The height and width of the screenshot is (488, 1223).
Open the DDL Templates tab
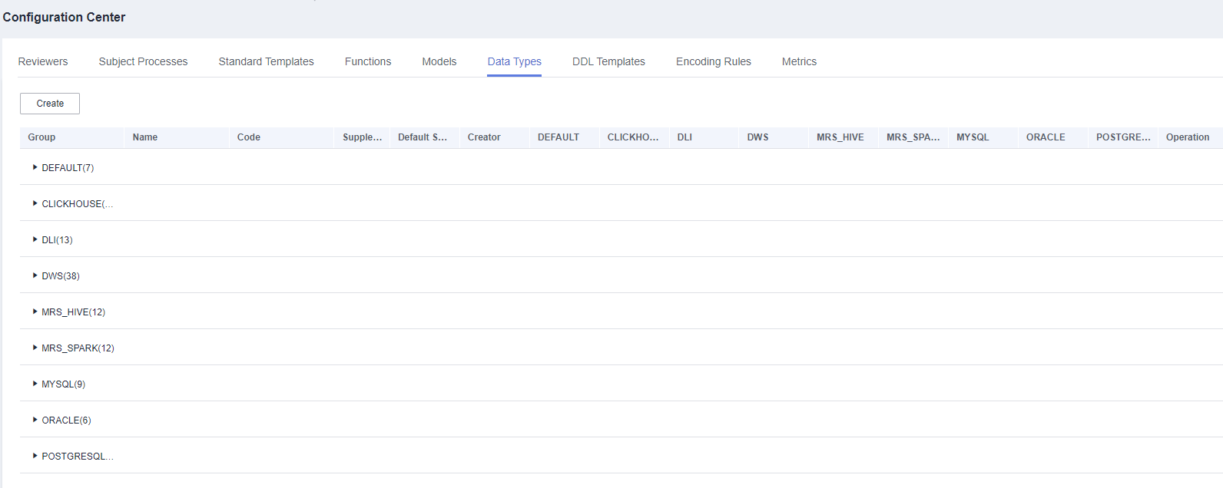click(608, 61)
